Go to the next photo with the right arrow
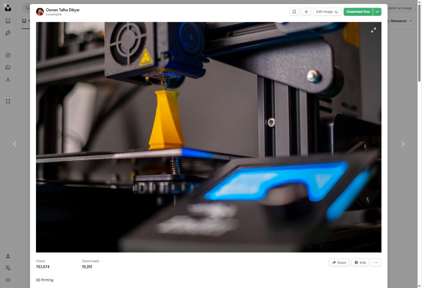This screenshot has height=288, width=425. pyautogui.click(x=403, y=144)
